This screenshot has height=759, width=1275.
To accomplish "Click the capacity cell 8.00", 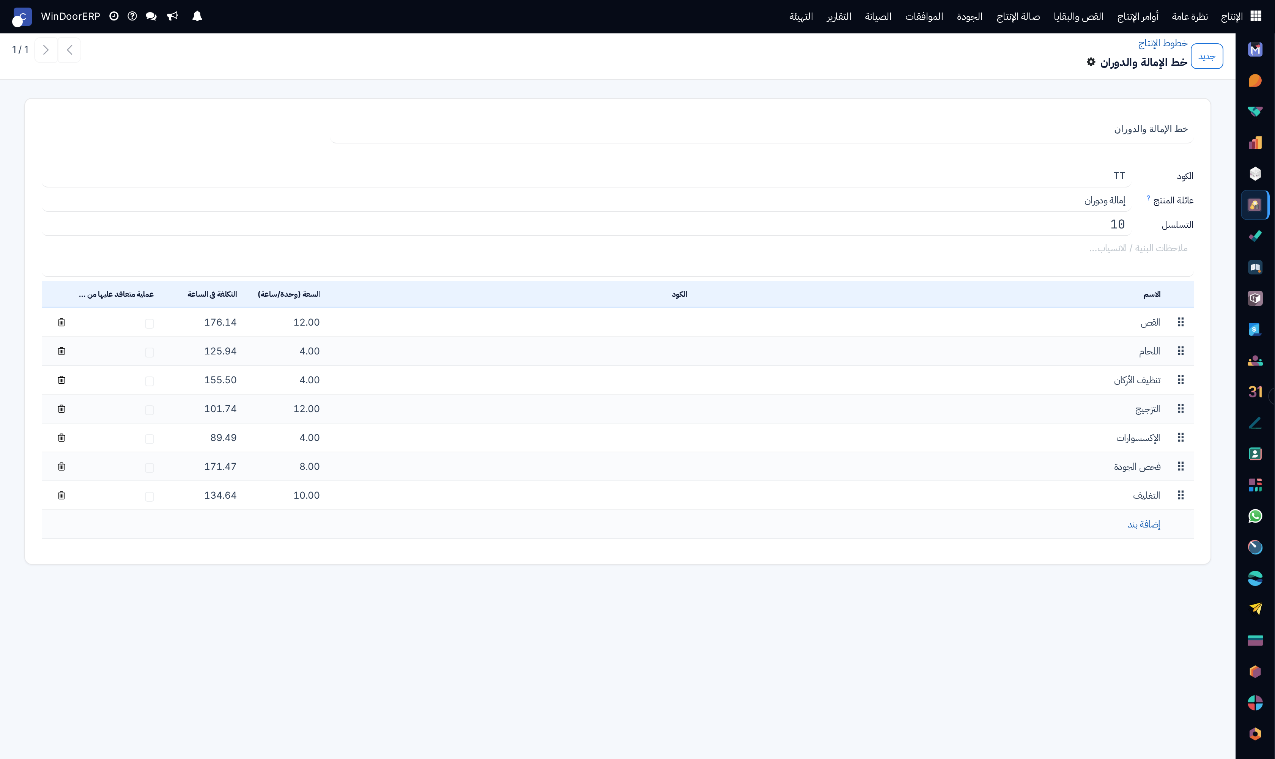I will pos(309,466).
